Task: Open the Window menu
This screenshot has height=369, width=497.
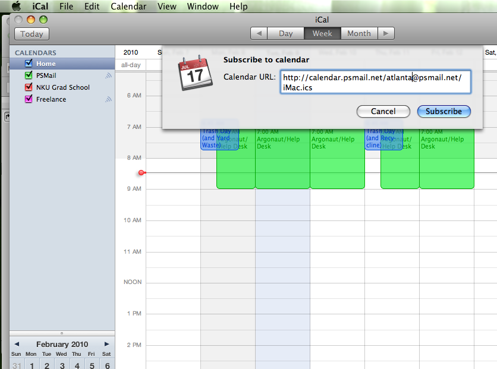Action: coord(203,7)
